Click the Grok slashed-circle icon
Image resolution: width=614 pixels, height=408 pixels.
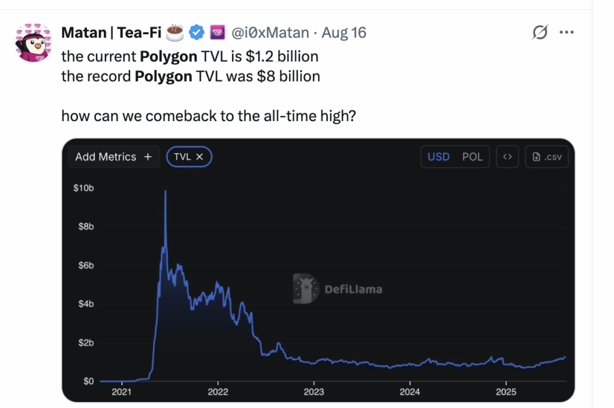[540, 32]
